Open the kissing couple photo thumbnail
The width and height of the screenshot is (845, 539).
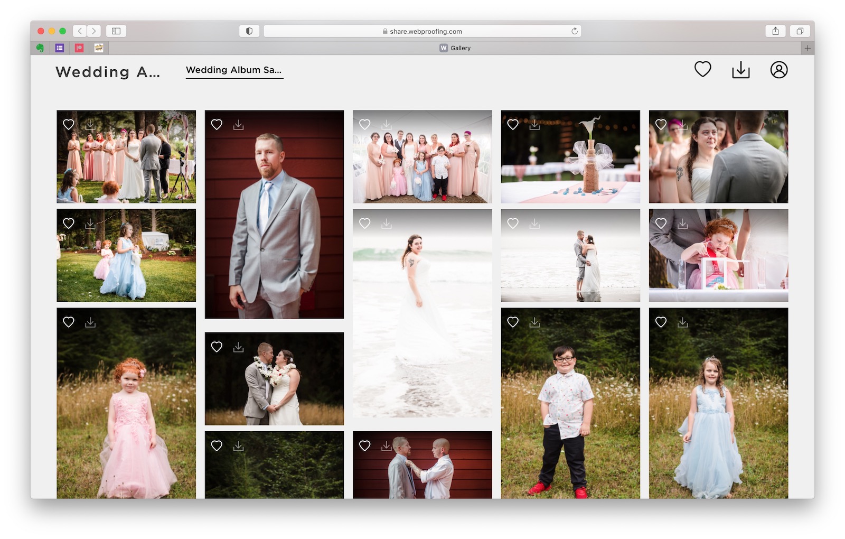click(274, 377)
